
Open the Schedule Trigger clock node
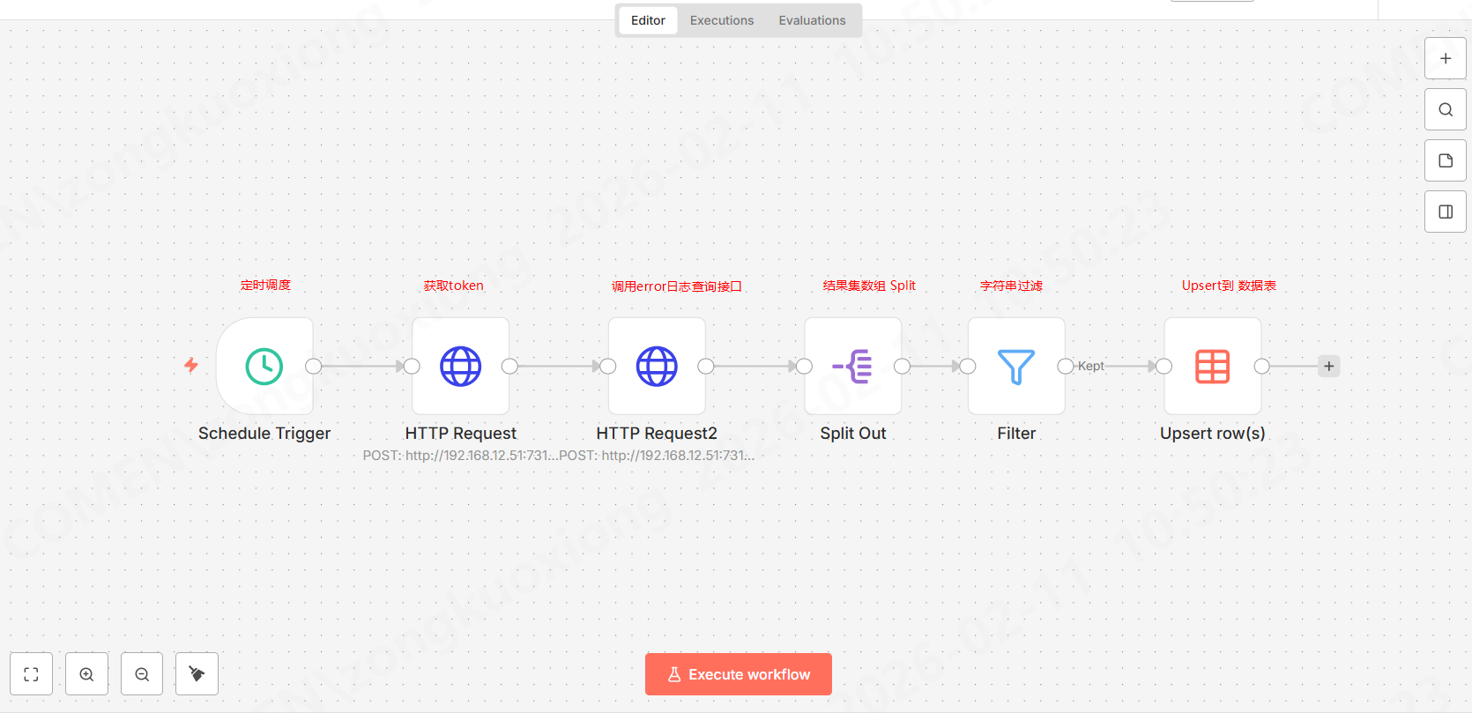(x=264, y=367)
